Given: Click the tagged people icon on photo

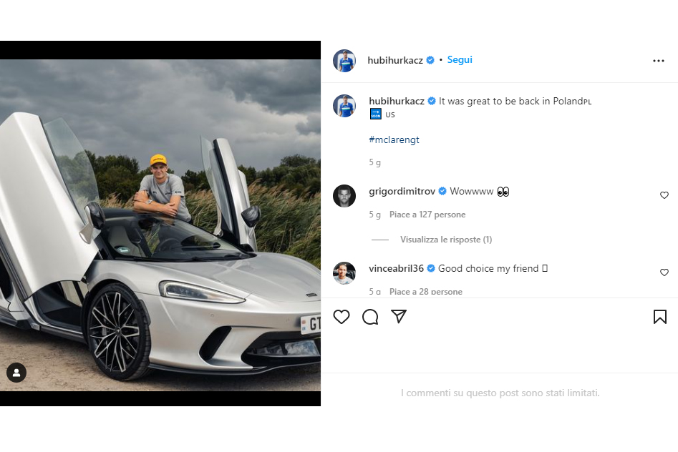Looking at the screenshot, I should click(16, 373).
